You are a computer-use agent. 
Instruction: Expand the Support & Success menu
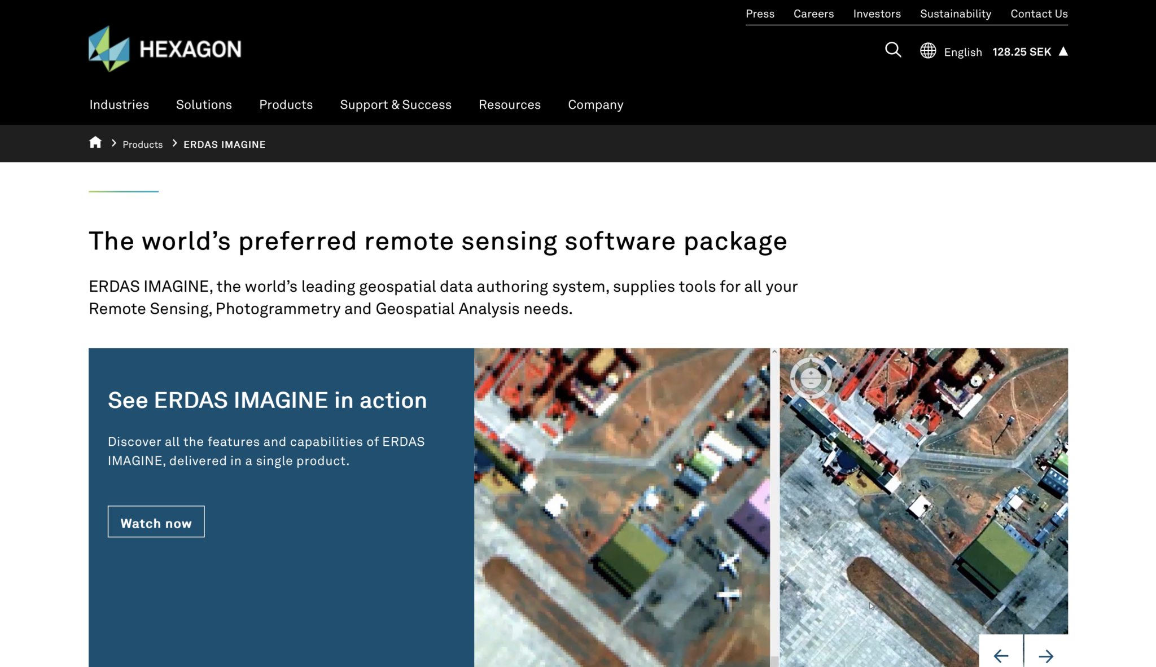pyautogui.click(x=396, y=104)
